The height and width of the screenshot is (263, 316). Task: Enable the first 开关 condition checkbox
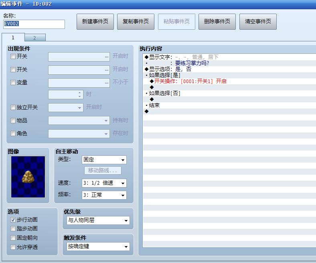(x=13, y=56)
